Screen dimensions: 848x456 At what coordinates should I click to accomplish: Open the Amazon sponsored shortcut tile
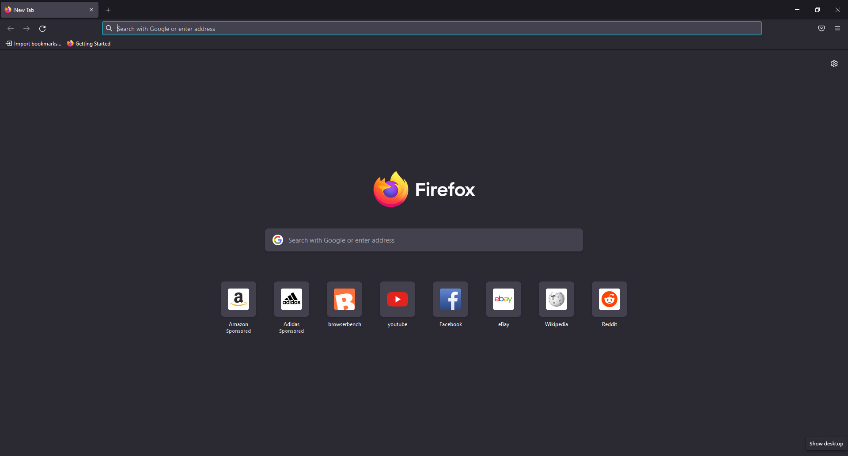[238, 299]
